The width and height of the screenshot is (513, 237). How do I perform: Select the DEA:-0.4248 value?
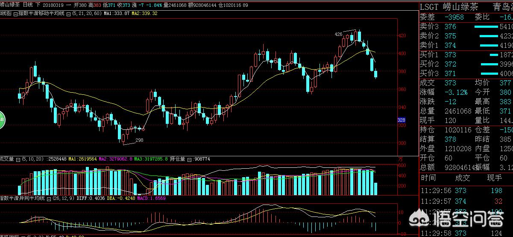(x=121, y=198)
